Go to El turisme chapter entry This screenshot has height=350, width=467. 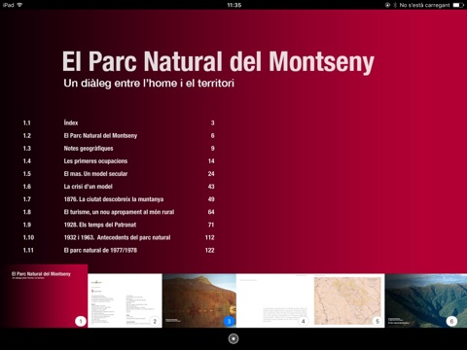pyautogui.click(x=119, y=212)
